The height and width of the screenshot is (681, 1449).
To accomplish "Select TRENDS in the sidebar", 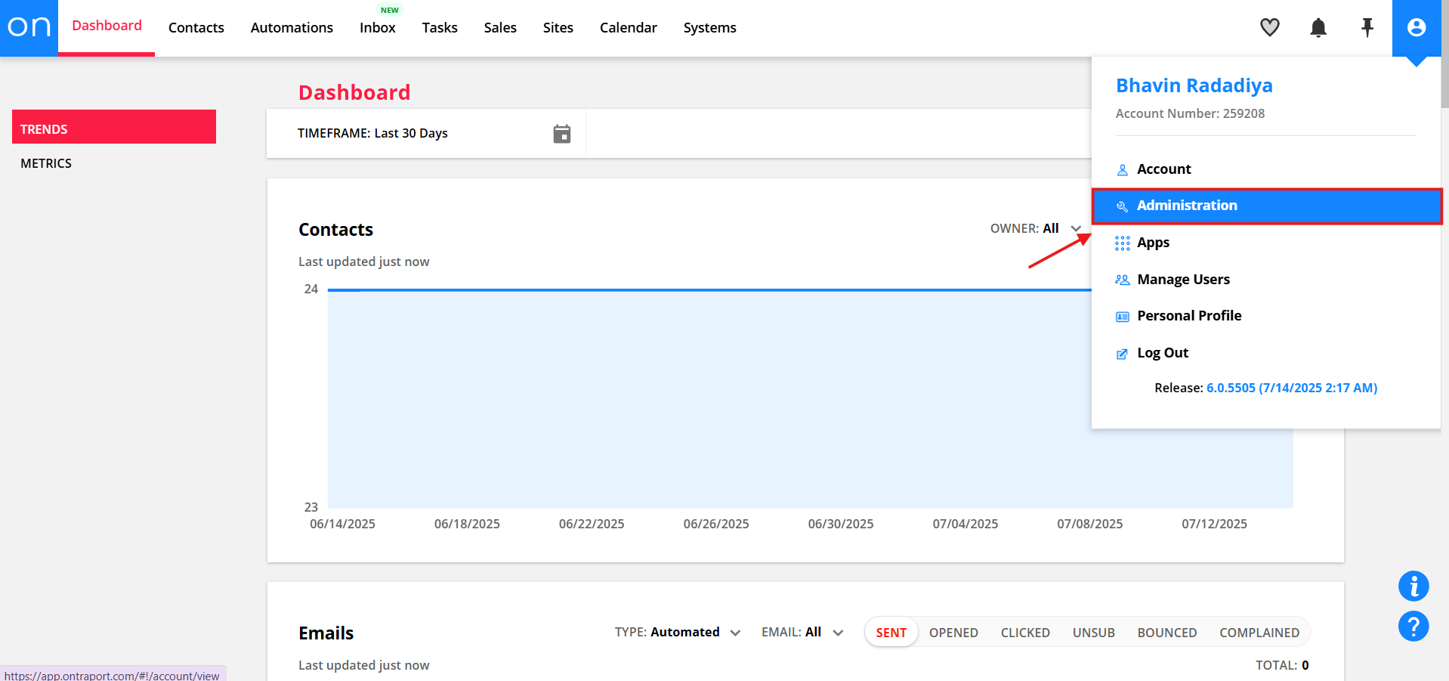I will click(114, 127).
